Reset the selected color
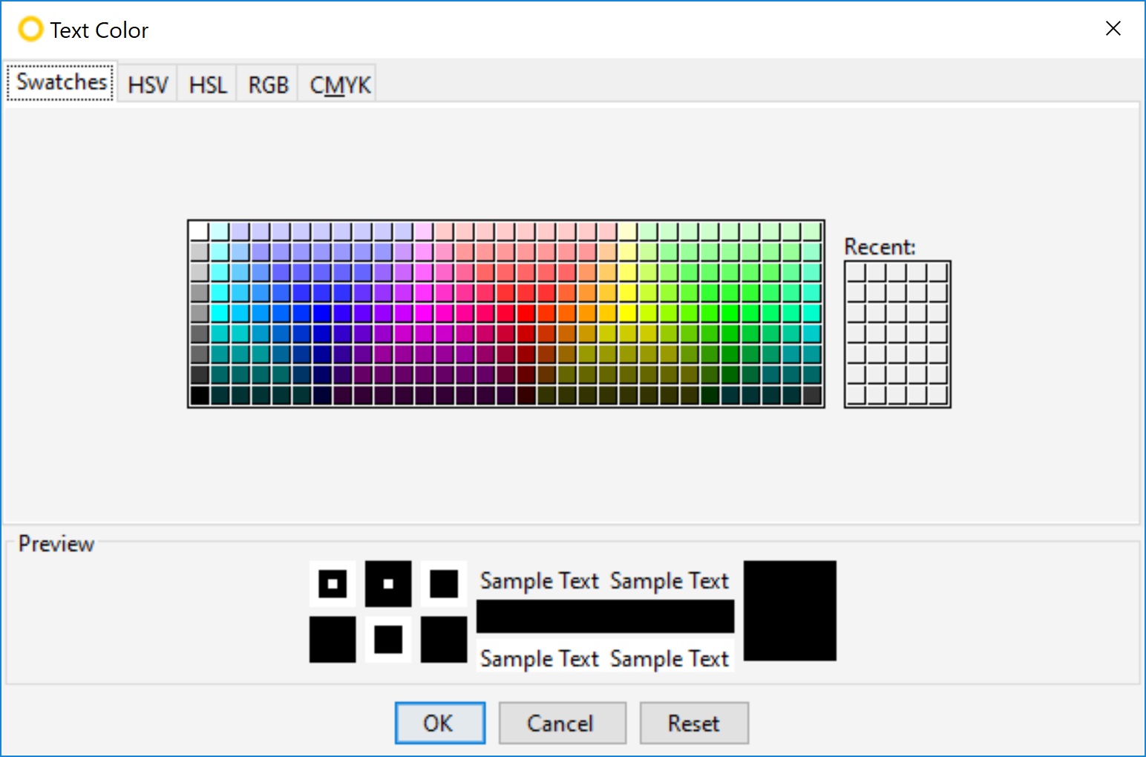 (x=693, y=723)
